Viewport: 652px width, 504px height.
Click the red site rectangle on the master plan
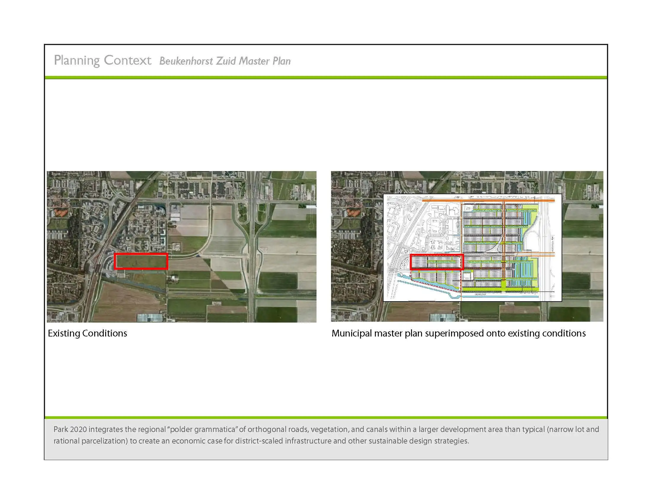[x=437, y=262]
